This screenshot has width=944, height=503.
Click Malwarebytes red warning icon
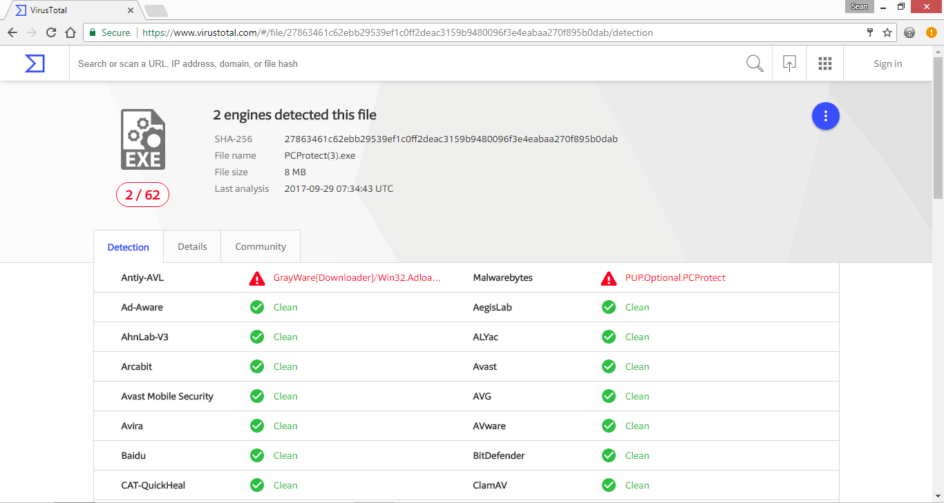point(609,278)
